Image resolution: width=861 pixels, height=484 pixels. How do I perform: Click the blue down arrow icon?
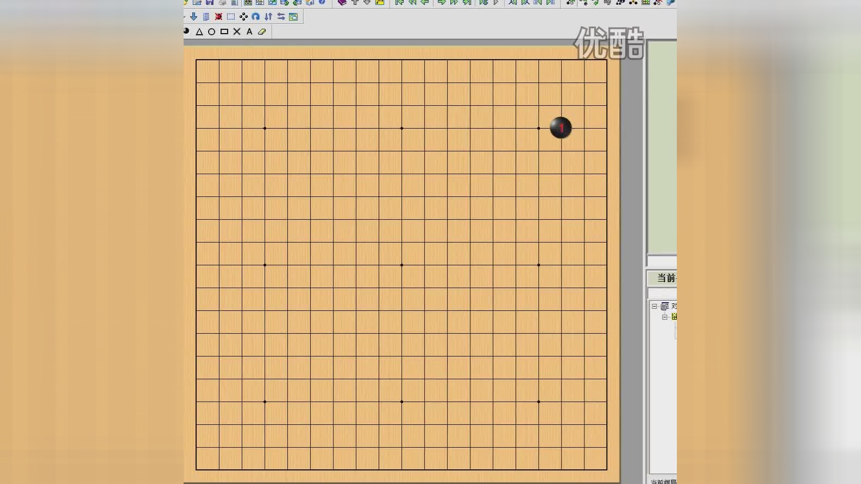click(193, 17)
